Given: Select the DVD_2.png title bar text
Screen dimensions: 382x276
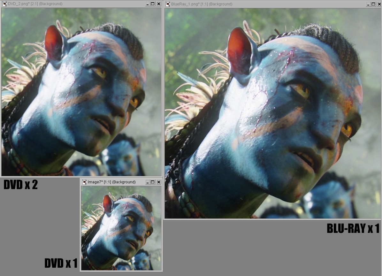Looking at the screenshot, I should click(35, 4).
